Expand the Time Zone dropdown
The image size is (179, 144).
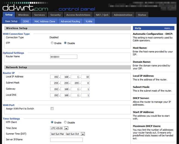(59, 128)
